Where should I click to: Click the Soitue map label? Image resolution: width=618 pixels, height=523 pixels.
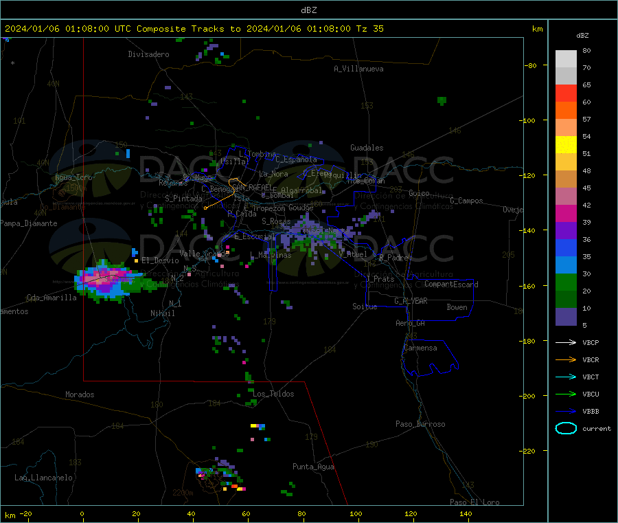click(x=365, y=307)
